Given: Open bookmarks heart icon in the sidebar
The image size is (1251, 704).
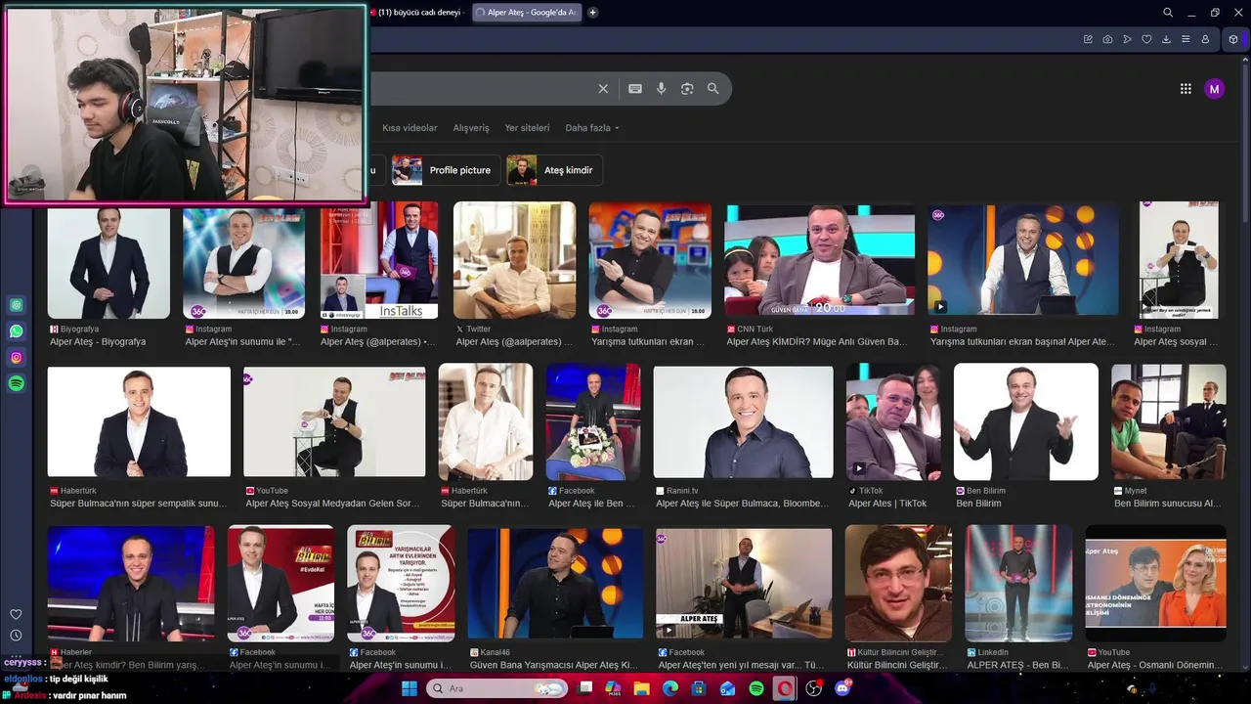Looking at the screenshot, I should click(16, 614).
